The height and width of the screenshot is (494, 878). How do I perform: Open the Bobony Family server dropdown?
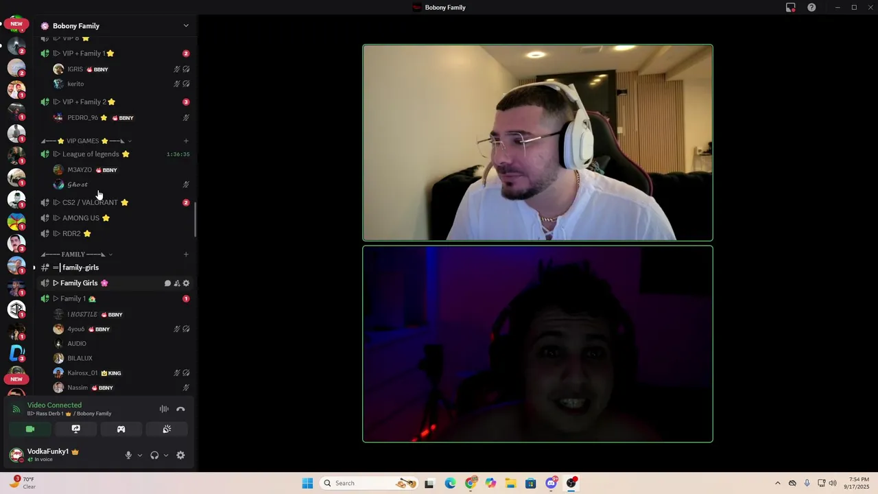pyautogui.click(x=185, y=25)
